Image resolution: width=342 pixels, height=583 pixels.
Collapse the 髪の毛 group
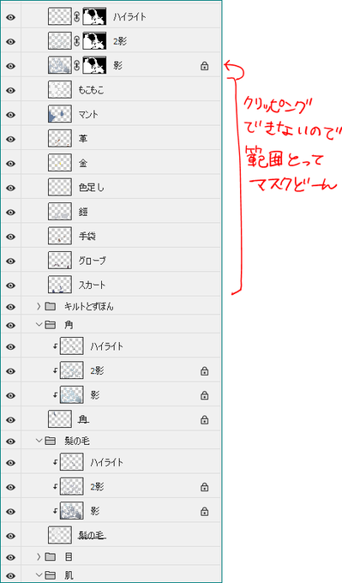click(39, 441)
